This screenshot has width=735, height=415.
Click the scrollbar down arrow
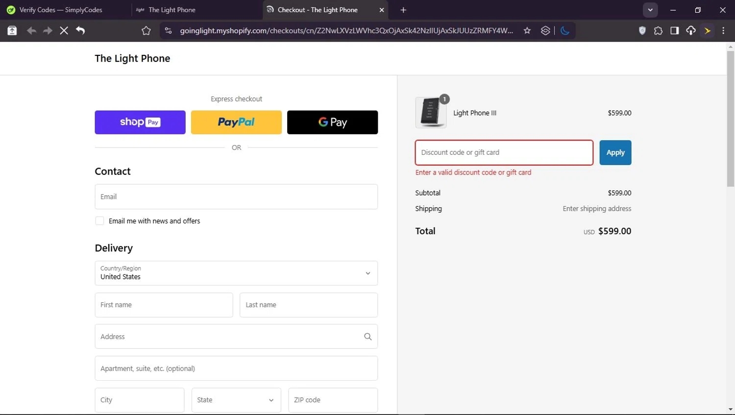731,410
